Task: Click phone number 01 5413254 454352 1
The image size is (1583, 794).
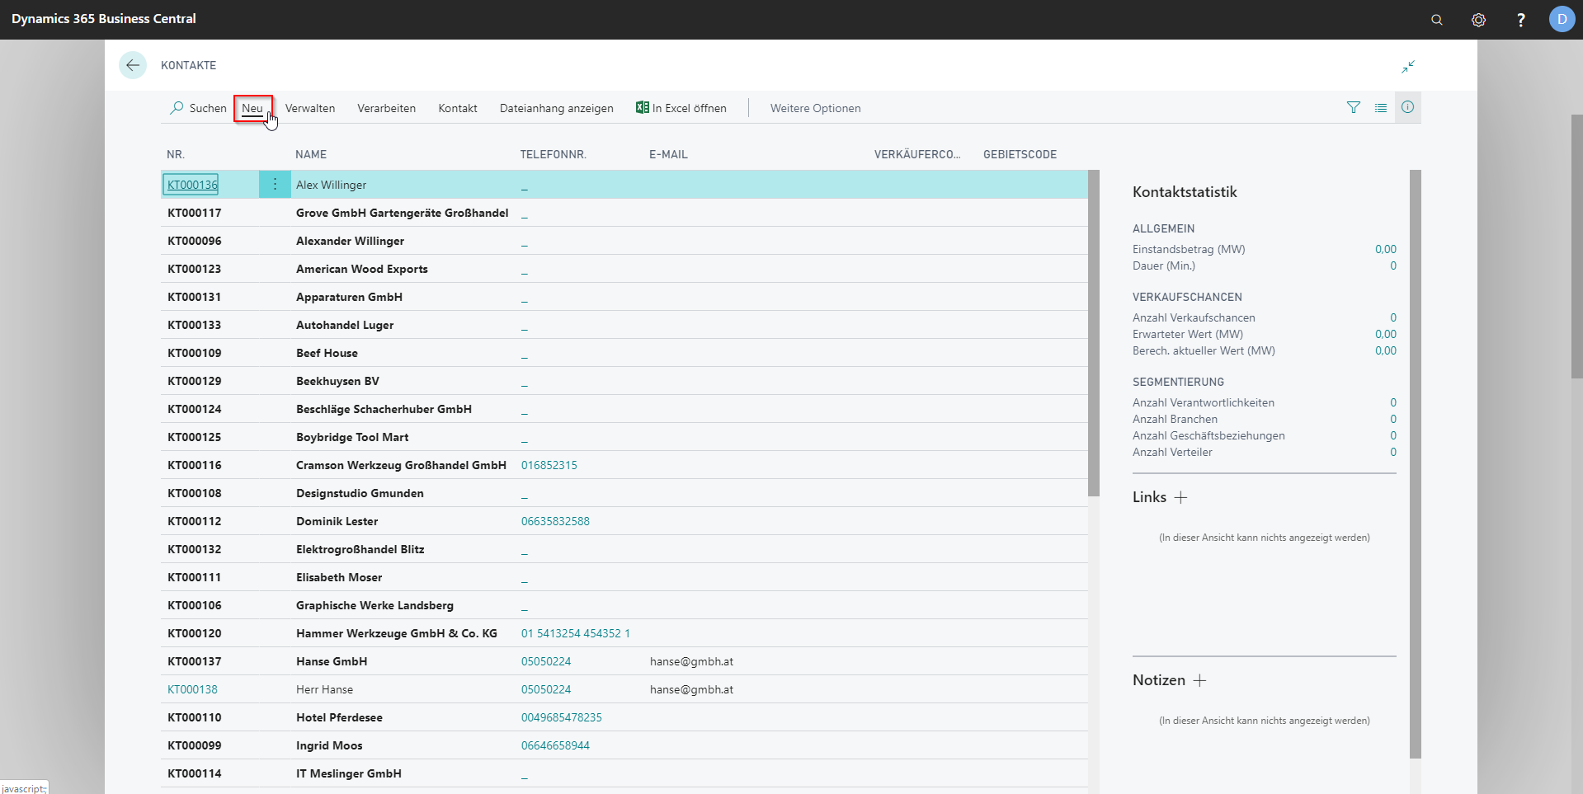Action: [575, 633]
